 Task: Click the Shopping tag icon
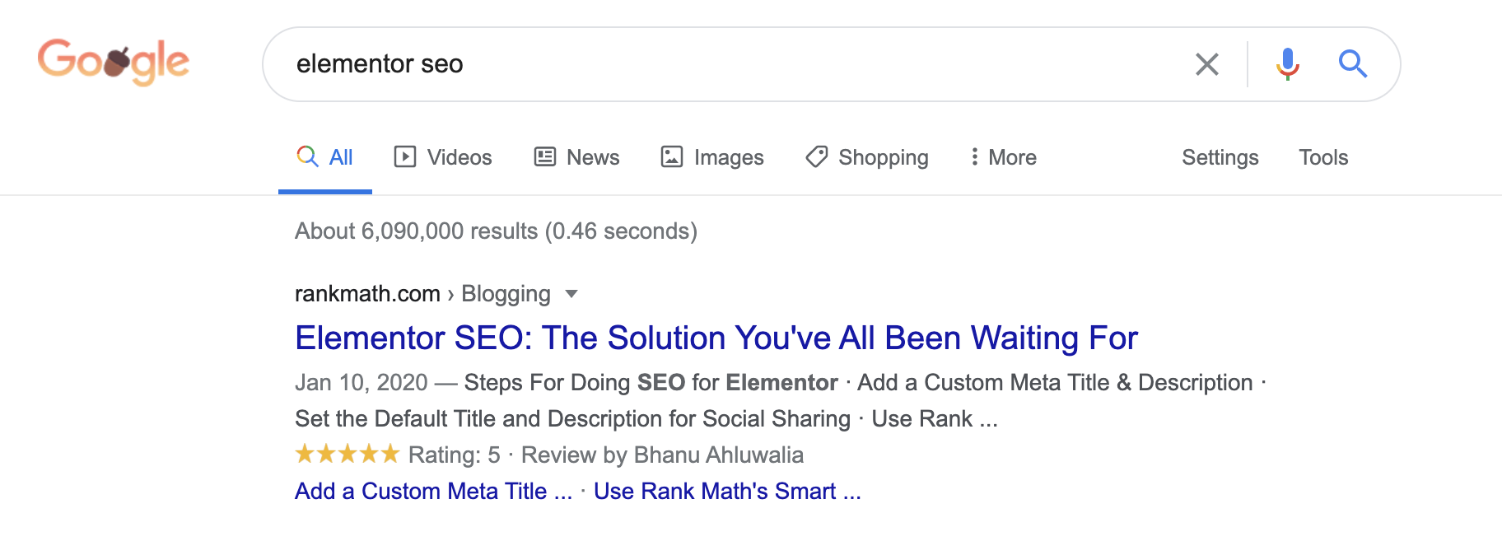click(x=816, y=156)
